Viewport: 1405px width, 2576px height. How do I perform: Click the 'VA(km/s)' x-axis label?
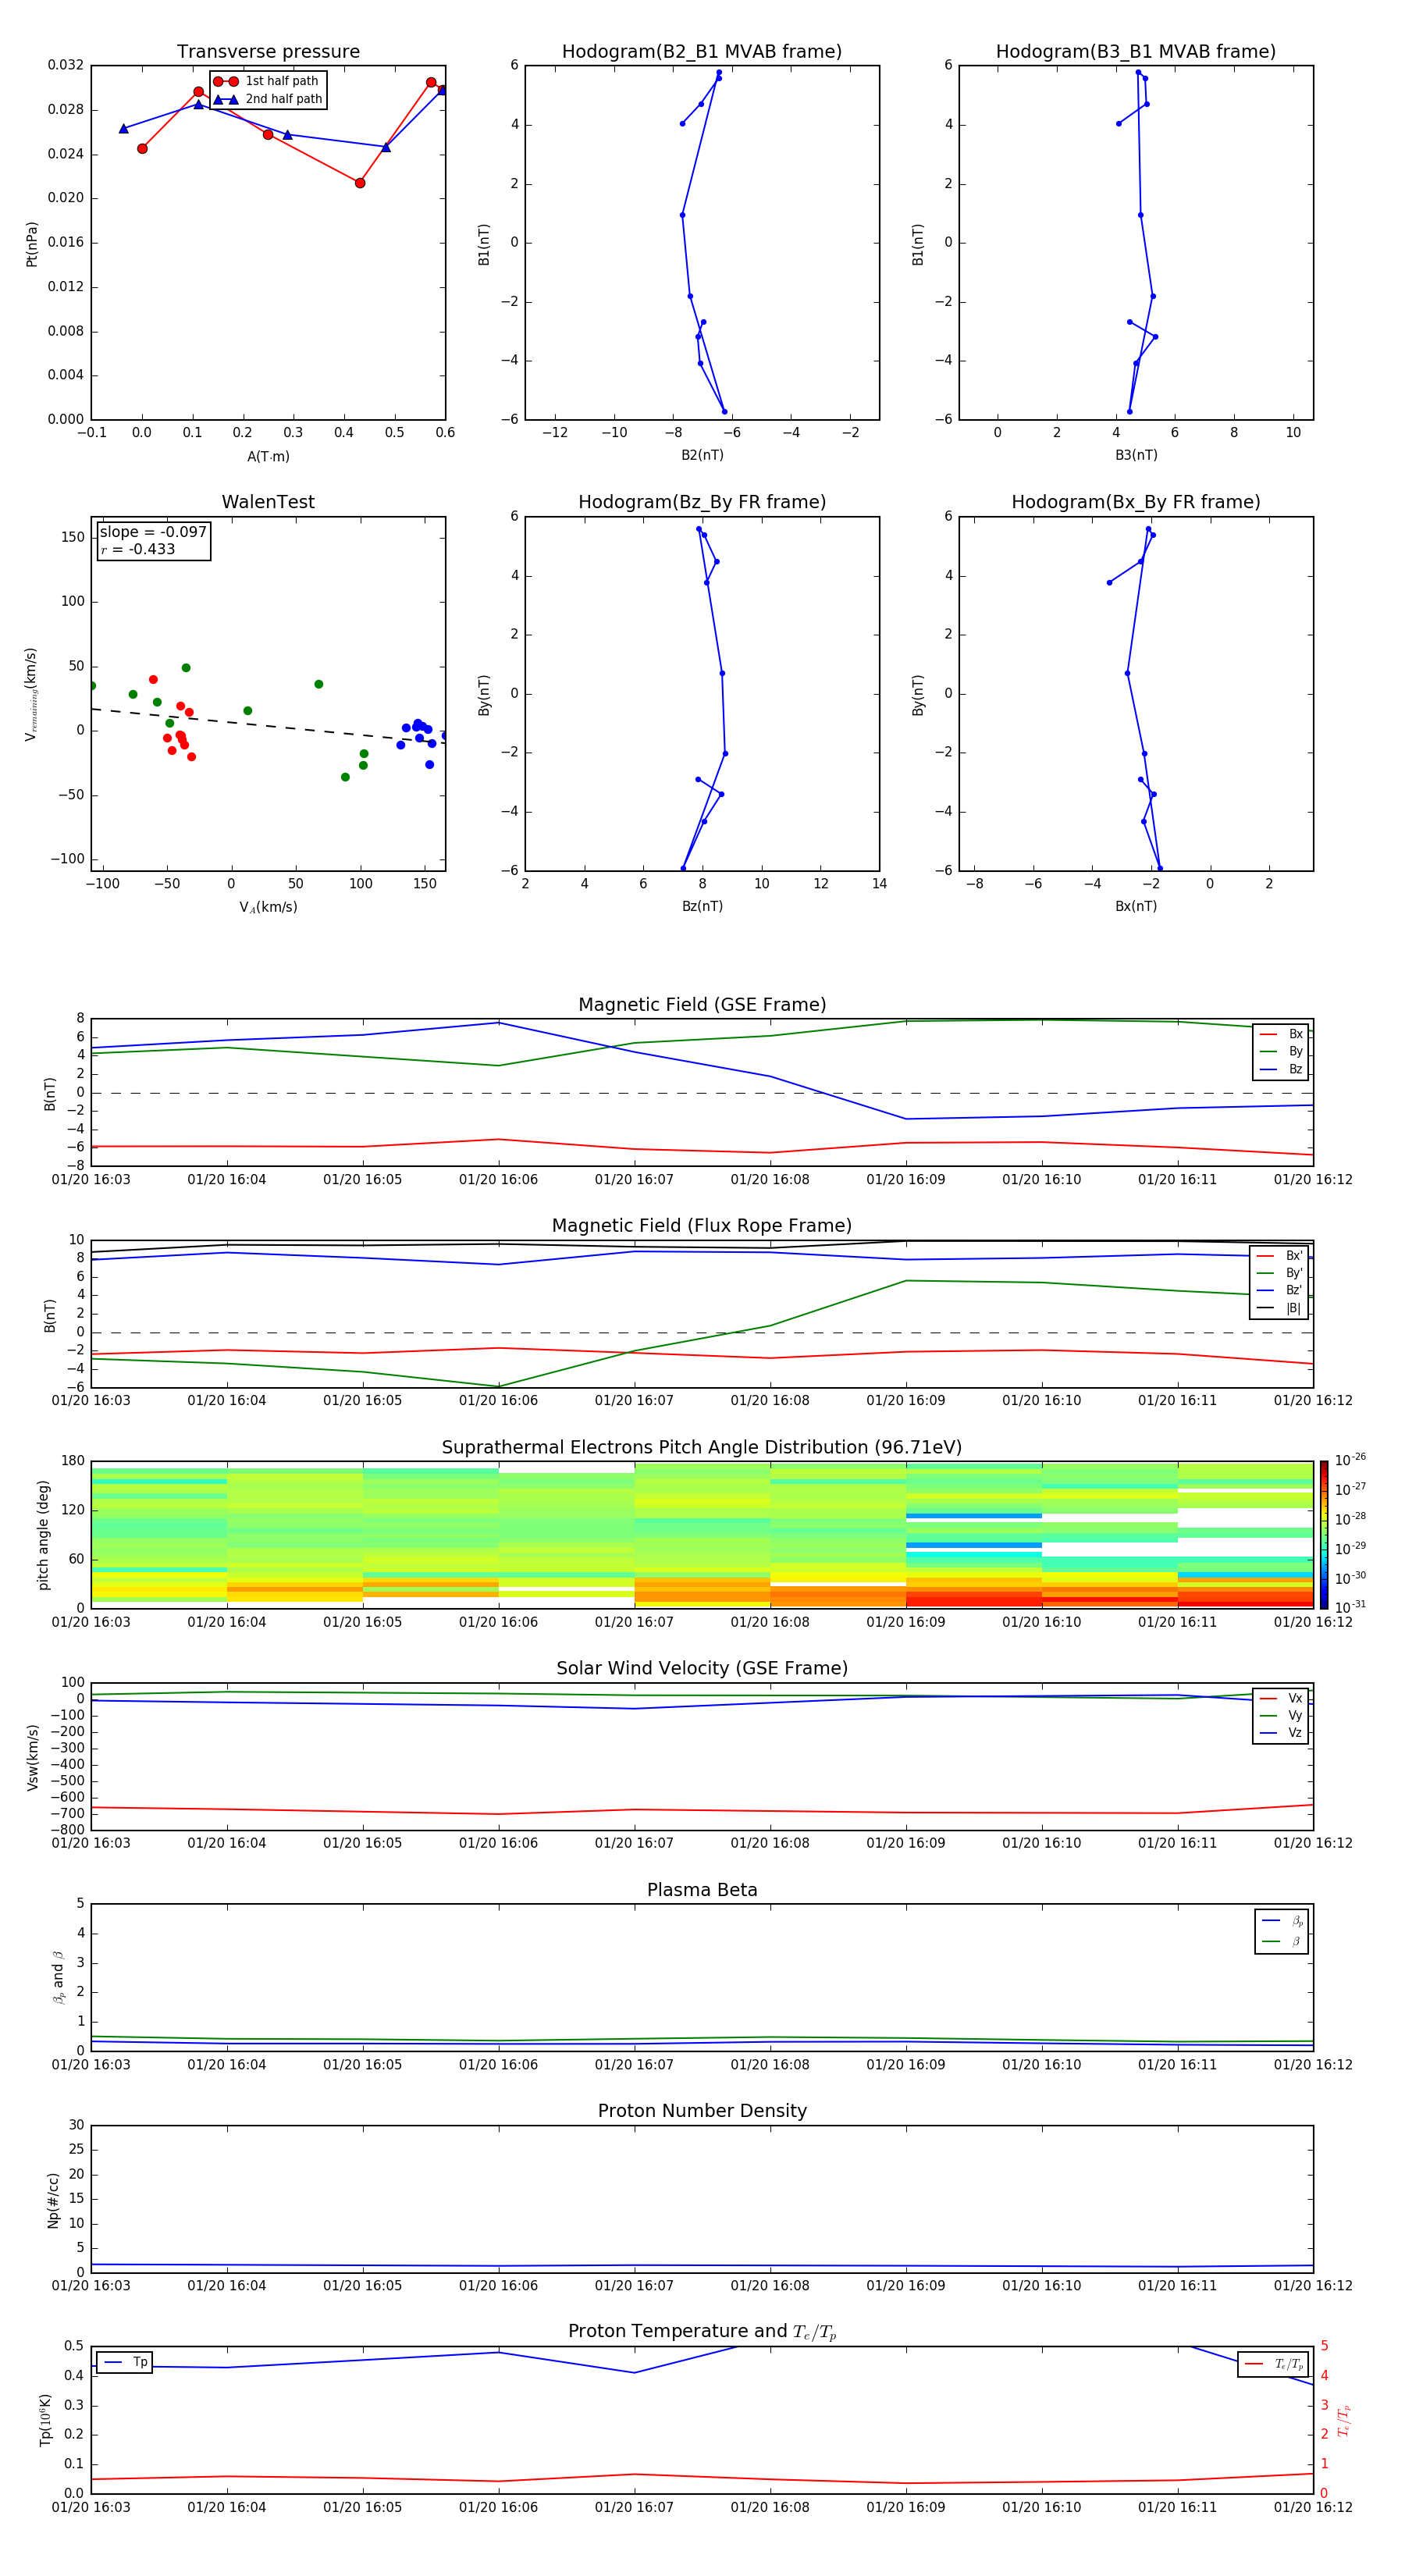point(268,907)
